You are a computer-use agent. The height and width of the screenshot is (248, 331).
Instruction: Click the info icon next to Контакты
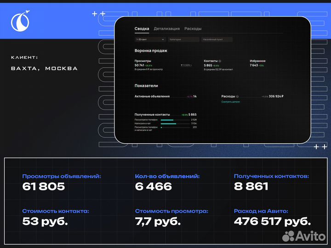tap(220, 61)
